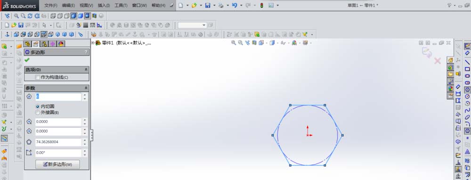Open the DisplayManager color-ball tab
Image resolution: width=471 pixels, height=180 pixels.
(61, 44)
